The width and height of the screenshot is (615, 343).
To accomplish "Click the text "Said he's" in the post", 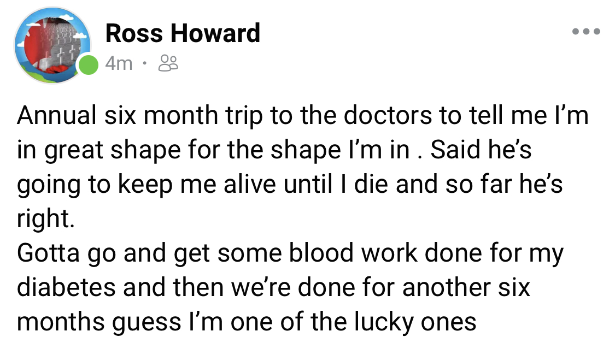I will pos(481,151).
